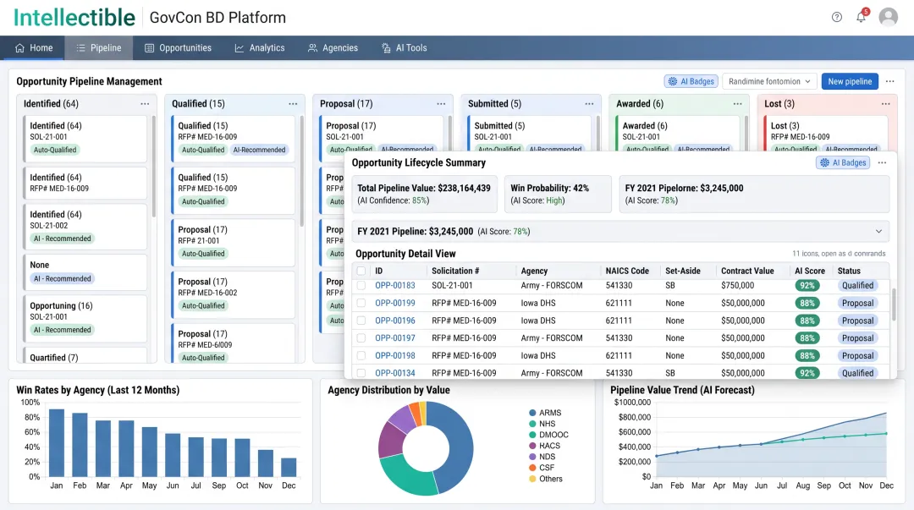Open the Agencies tab
Image resolution: width=914 pixels, height=510 pixels.
point(333,48)
